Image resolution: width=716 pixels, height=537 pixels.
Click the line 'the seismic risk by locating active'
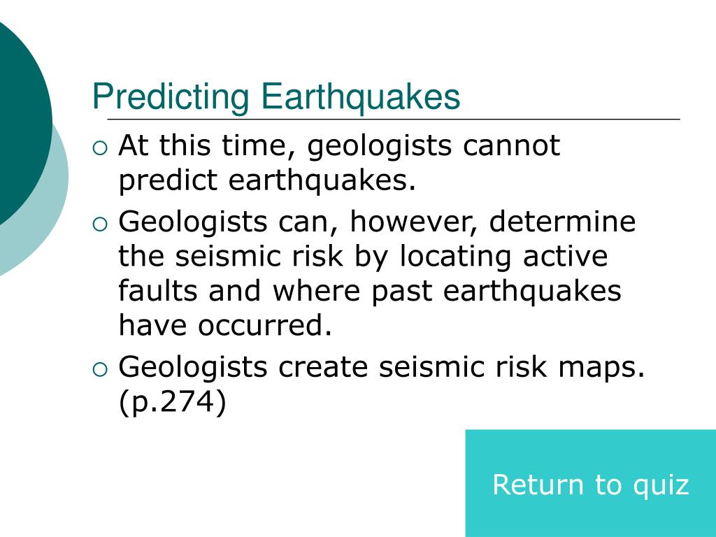click(x=363, y=257)
